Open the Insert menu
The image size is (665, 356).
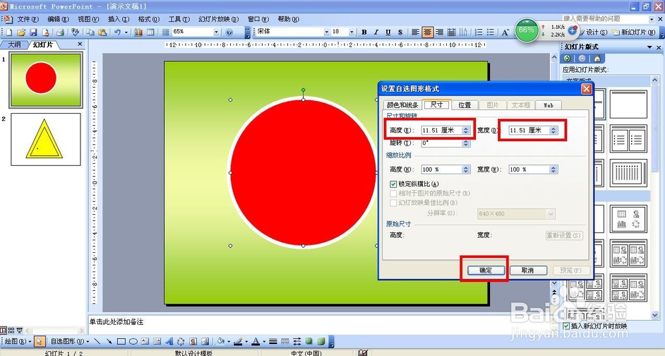(x=118, y=19)
